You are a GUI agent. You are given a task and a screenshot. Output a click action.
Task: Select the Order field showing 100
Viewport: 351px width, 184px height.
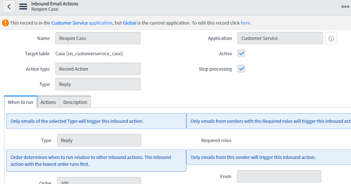[x=99, y=182]
